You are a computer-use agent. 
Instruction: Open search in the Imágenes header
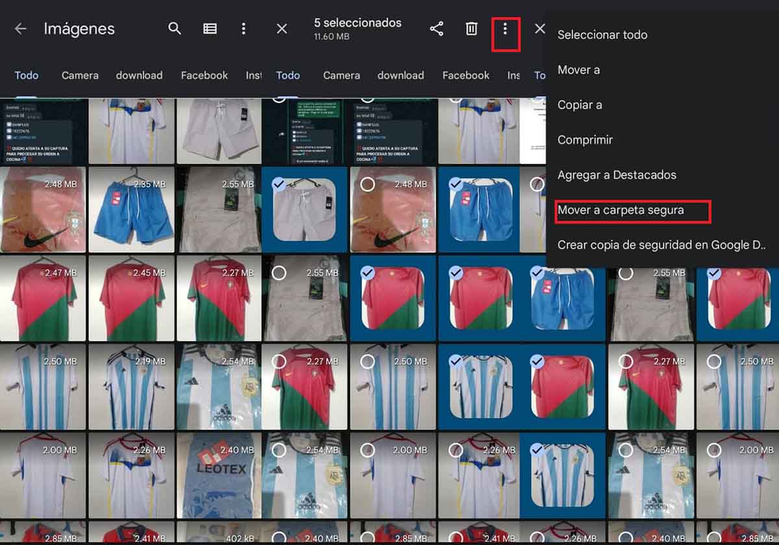click(175, 29)
